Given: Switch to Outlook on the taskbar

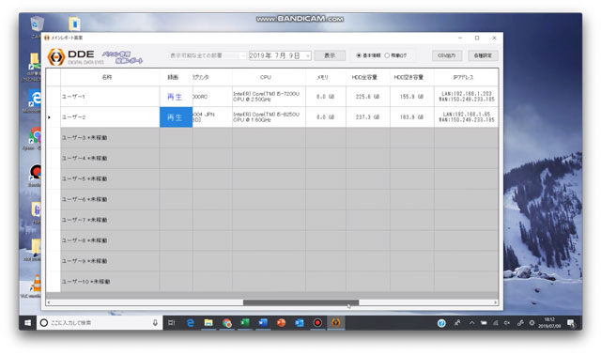Looking at the screenshot, I should click(300, 323).
